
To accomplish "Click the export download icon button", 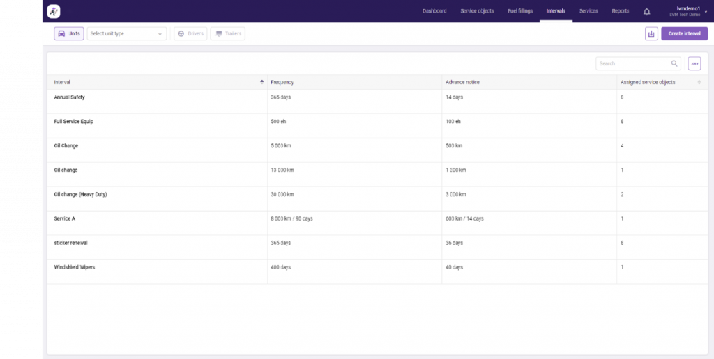I will tap(651, 33).
